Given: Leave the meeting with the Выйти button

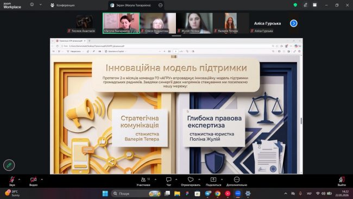Looking at the screenshot, I should (x=342, y=181).
